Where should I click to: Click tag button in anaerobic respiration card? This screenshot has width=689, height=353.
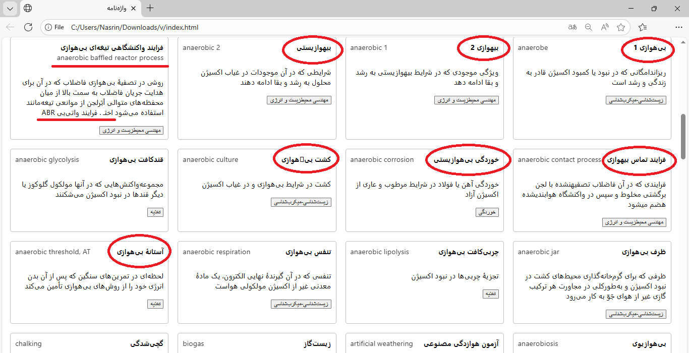coord(301,304)
